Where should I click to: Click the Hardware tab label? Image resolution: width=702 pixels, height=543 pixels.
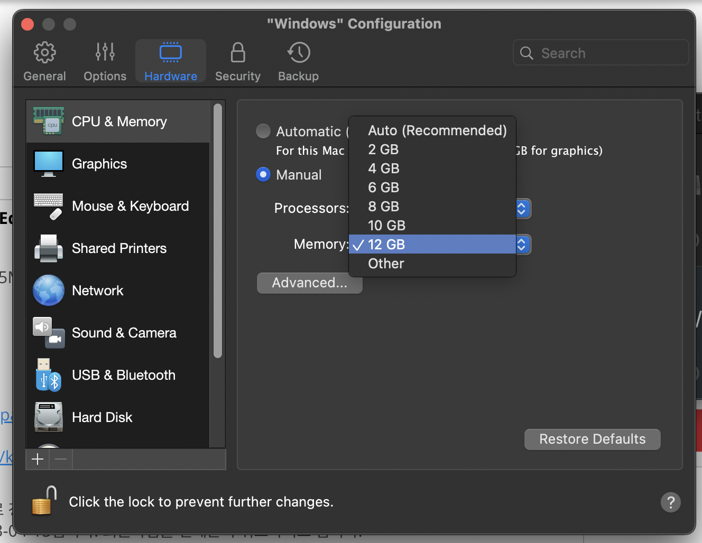[171, 76]
